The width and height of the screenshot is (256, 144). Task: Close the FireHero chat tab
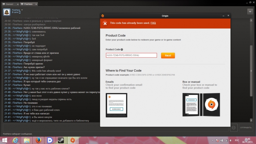tap(36, 4)
